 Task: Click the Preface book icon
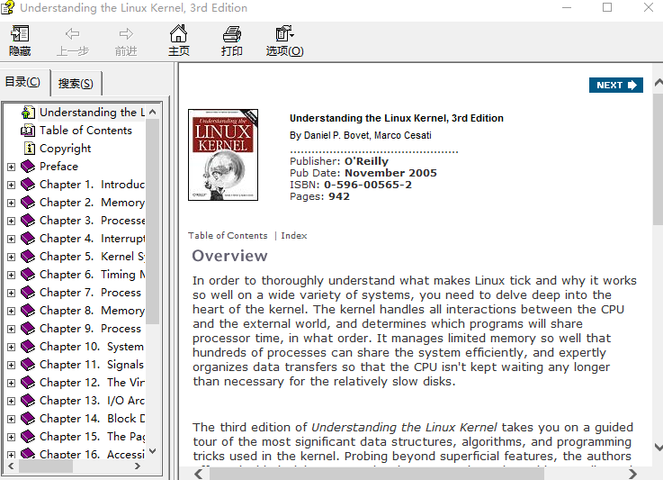pos(29,167)
